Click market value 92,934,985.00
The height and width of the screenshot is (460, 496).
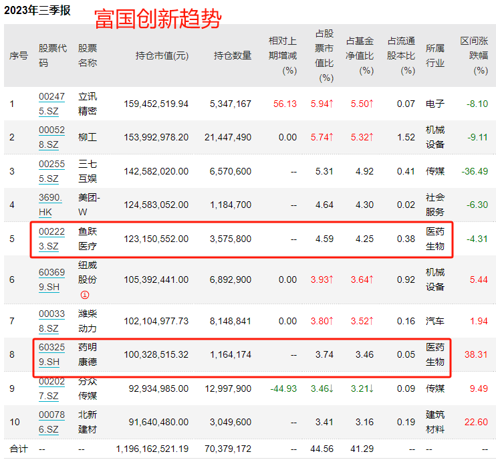(x=158, y=388)
